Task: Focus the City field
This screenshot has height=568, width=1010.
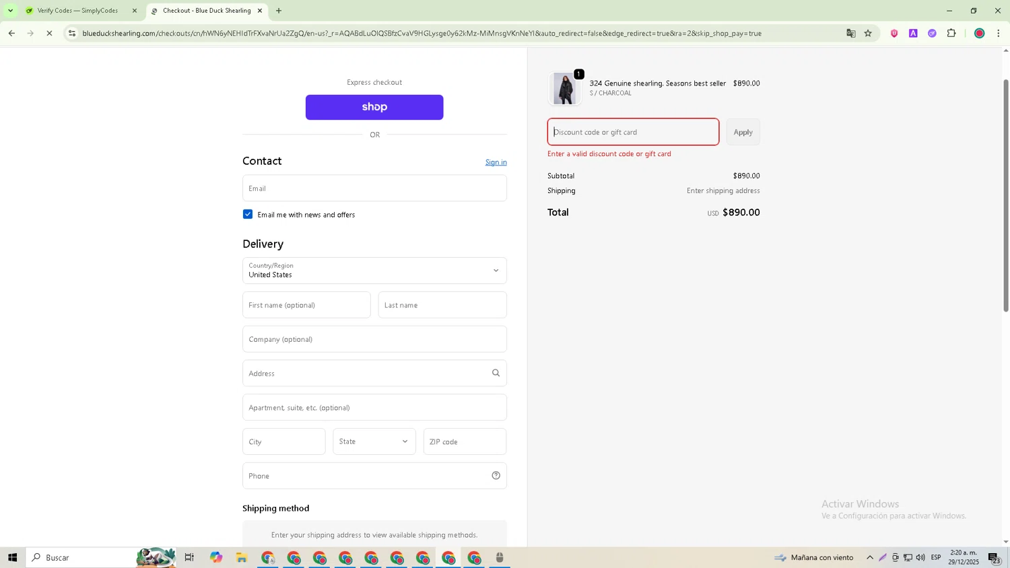Action: coord(284,441)
